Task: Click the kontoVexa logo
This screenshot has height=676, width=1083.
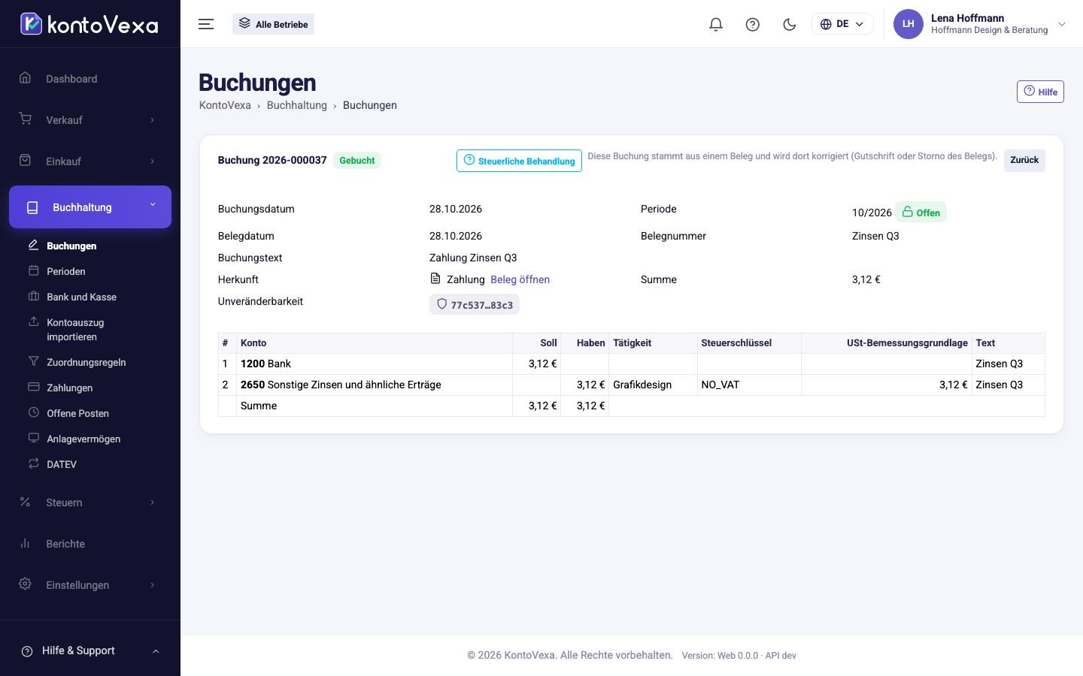Action: (x=89, y=24)
